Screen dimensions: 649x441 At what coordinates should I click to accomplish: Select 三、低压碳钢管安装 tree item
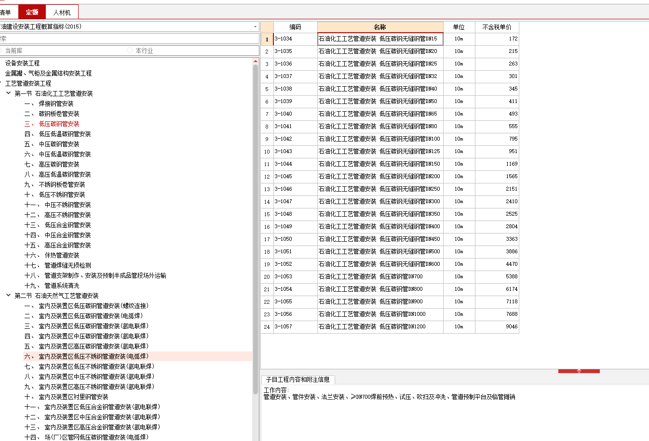coord(52,124)
